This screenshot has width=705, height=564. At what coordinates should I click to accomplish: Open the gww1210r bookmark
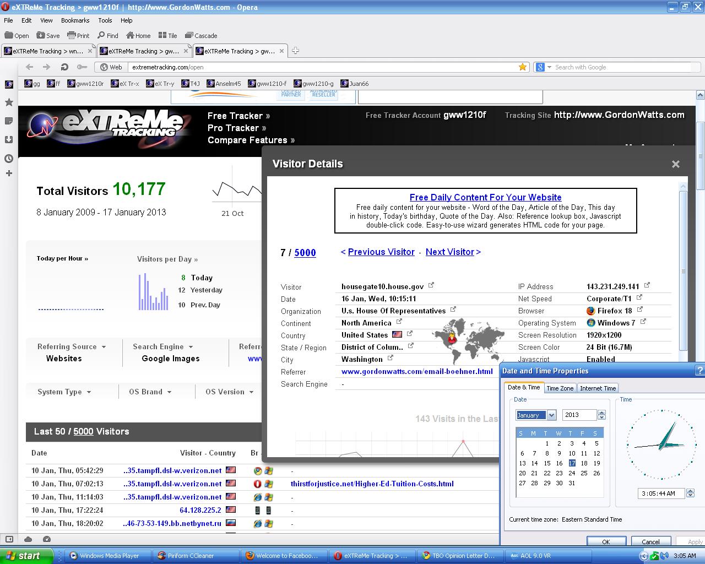[85, 84]
